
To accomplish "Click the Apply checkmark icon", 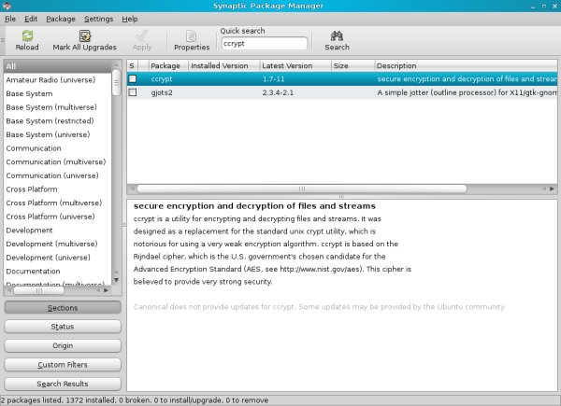I will [142, 35].
